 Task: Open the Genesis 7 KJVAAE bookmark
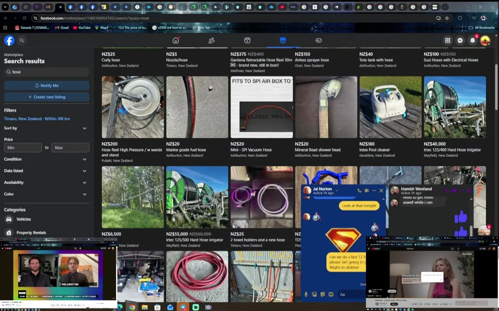pos(31,28)
